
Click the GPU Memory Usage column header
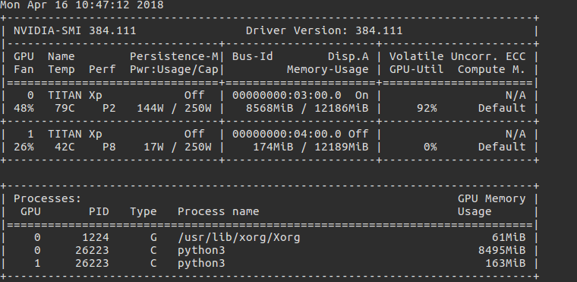click(x=492, y=205)
